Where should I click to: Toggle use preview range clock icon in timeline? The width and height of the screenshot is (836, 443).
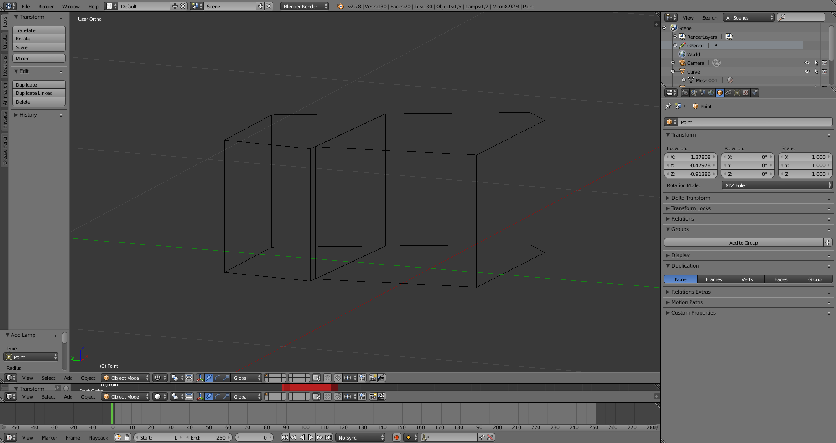coord(118,437)
